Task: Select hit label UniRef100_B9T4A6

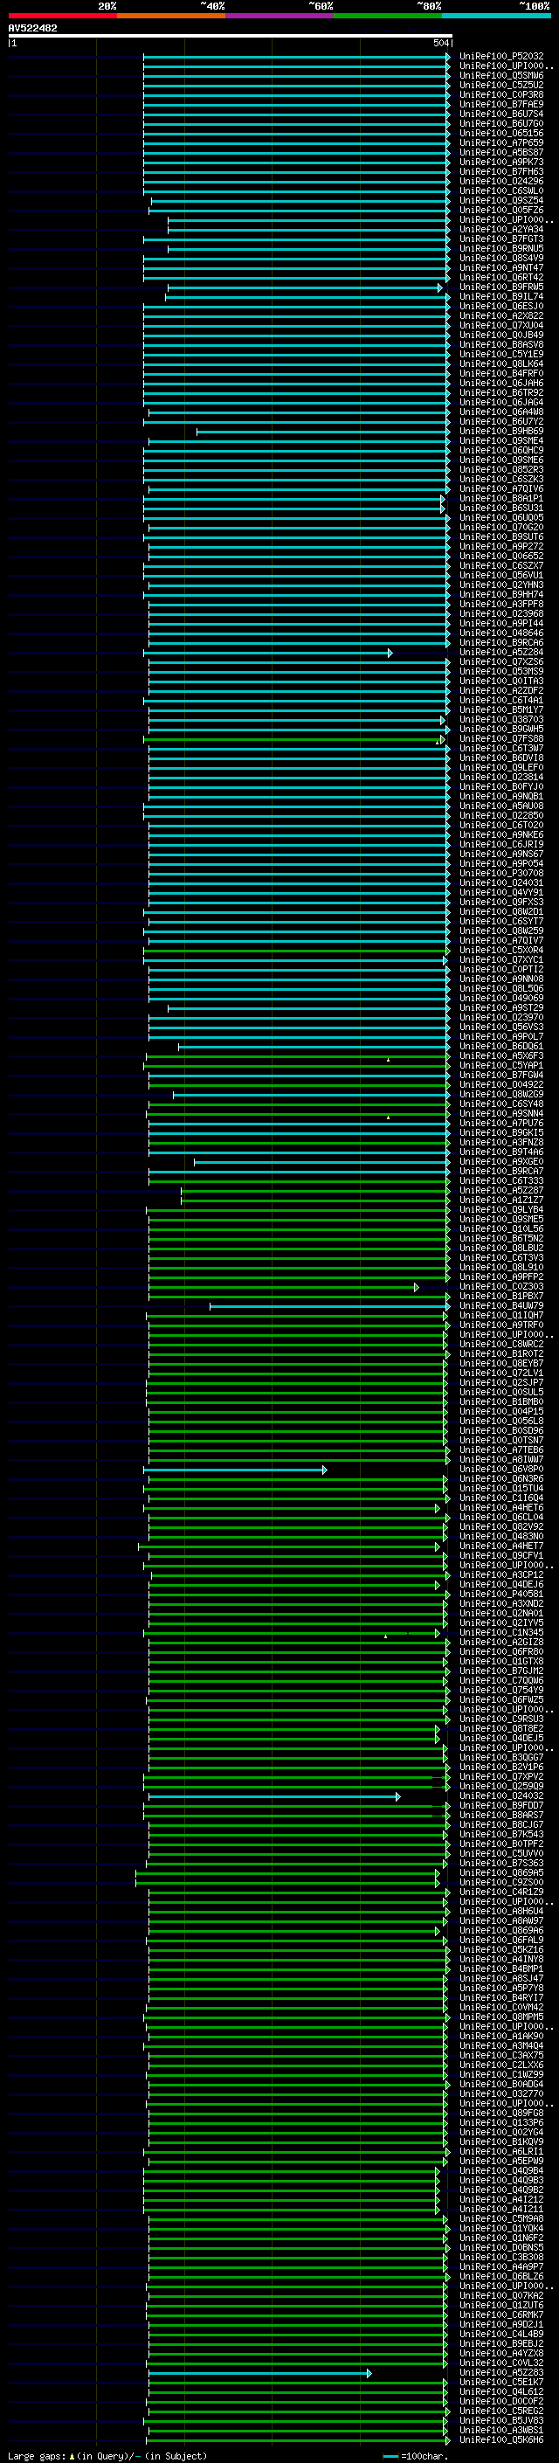Action: 501,1152
